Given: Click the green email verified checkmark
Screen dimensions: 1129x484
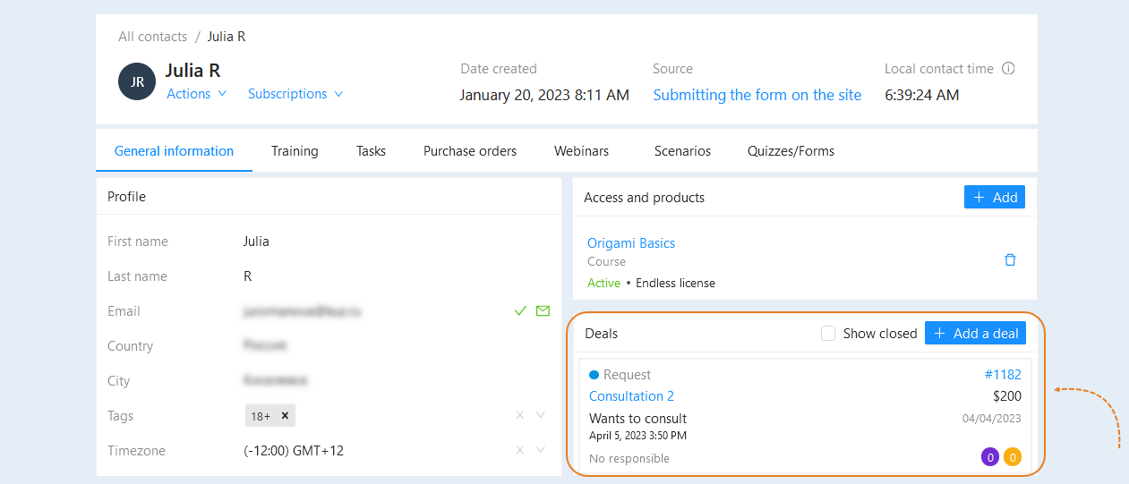Looking at the screenshot, I should point(520,311).
